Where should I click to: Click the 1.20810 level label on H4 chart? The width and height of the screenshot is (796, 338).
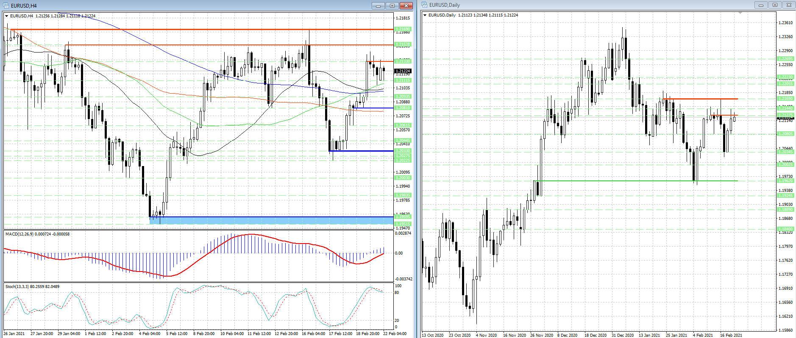coord(402,108)
